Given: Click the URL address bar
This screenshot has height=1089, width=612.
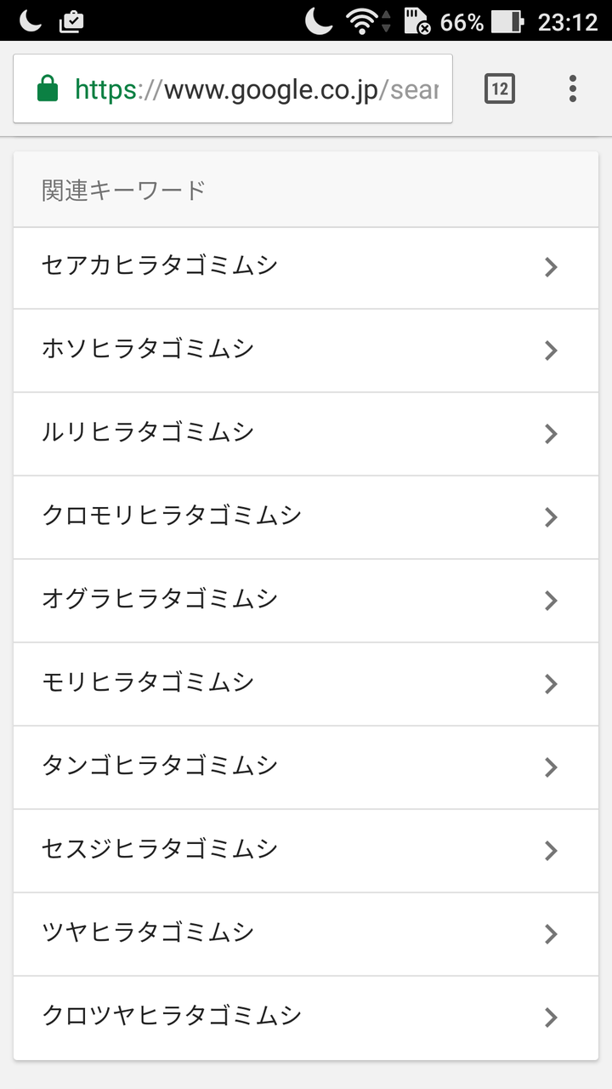Looking at the screenshot, I should tap(255, 88).
